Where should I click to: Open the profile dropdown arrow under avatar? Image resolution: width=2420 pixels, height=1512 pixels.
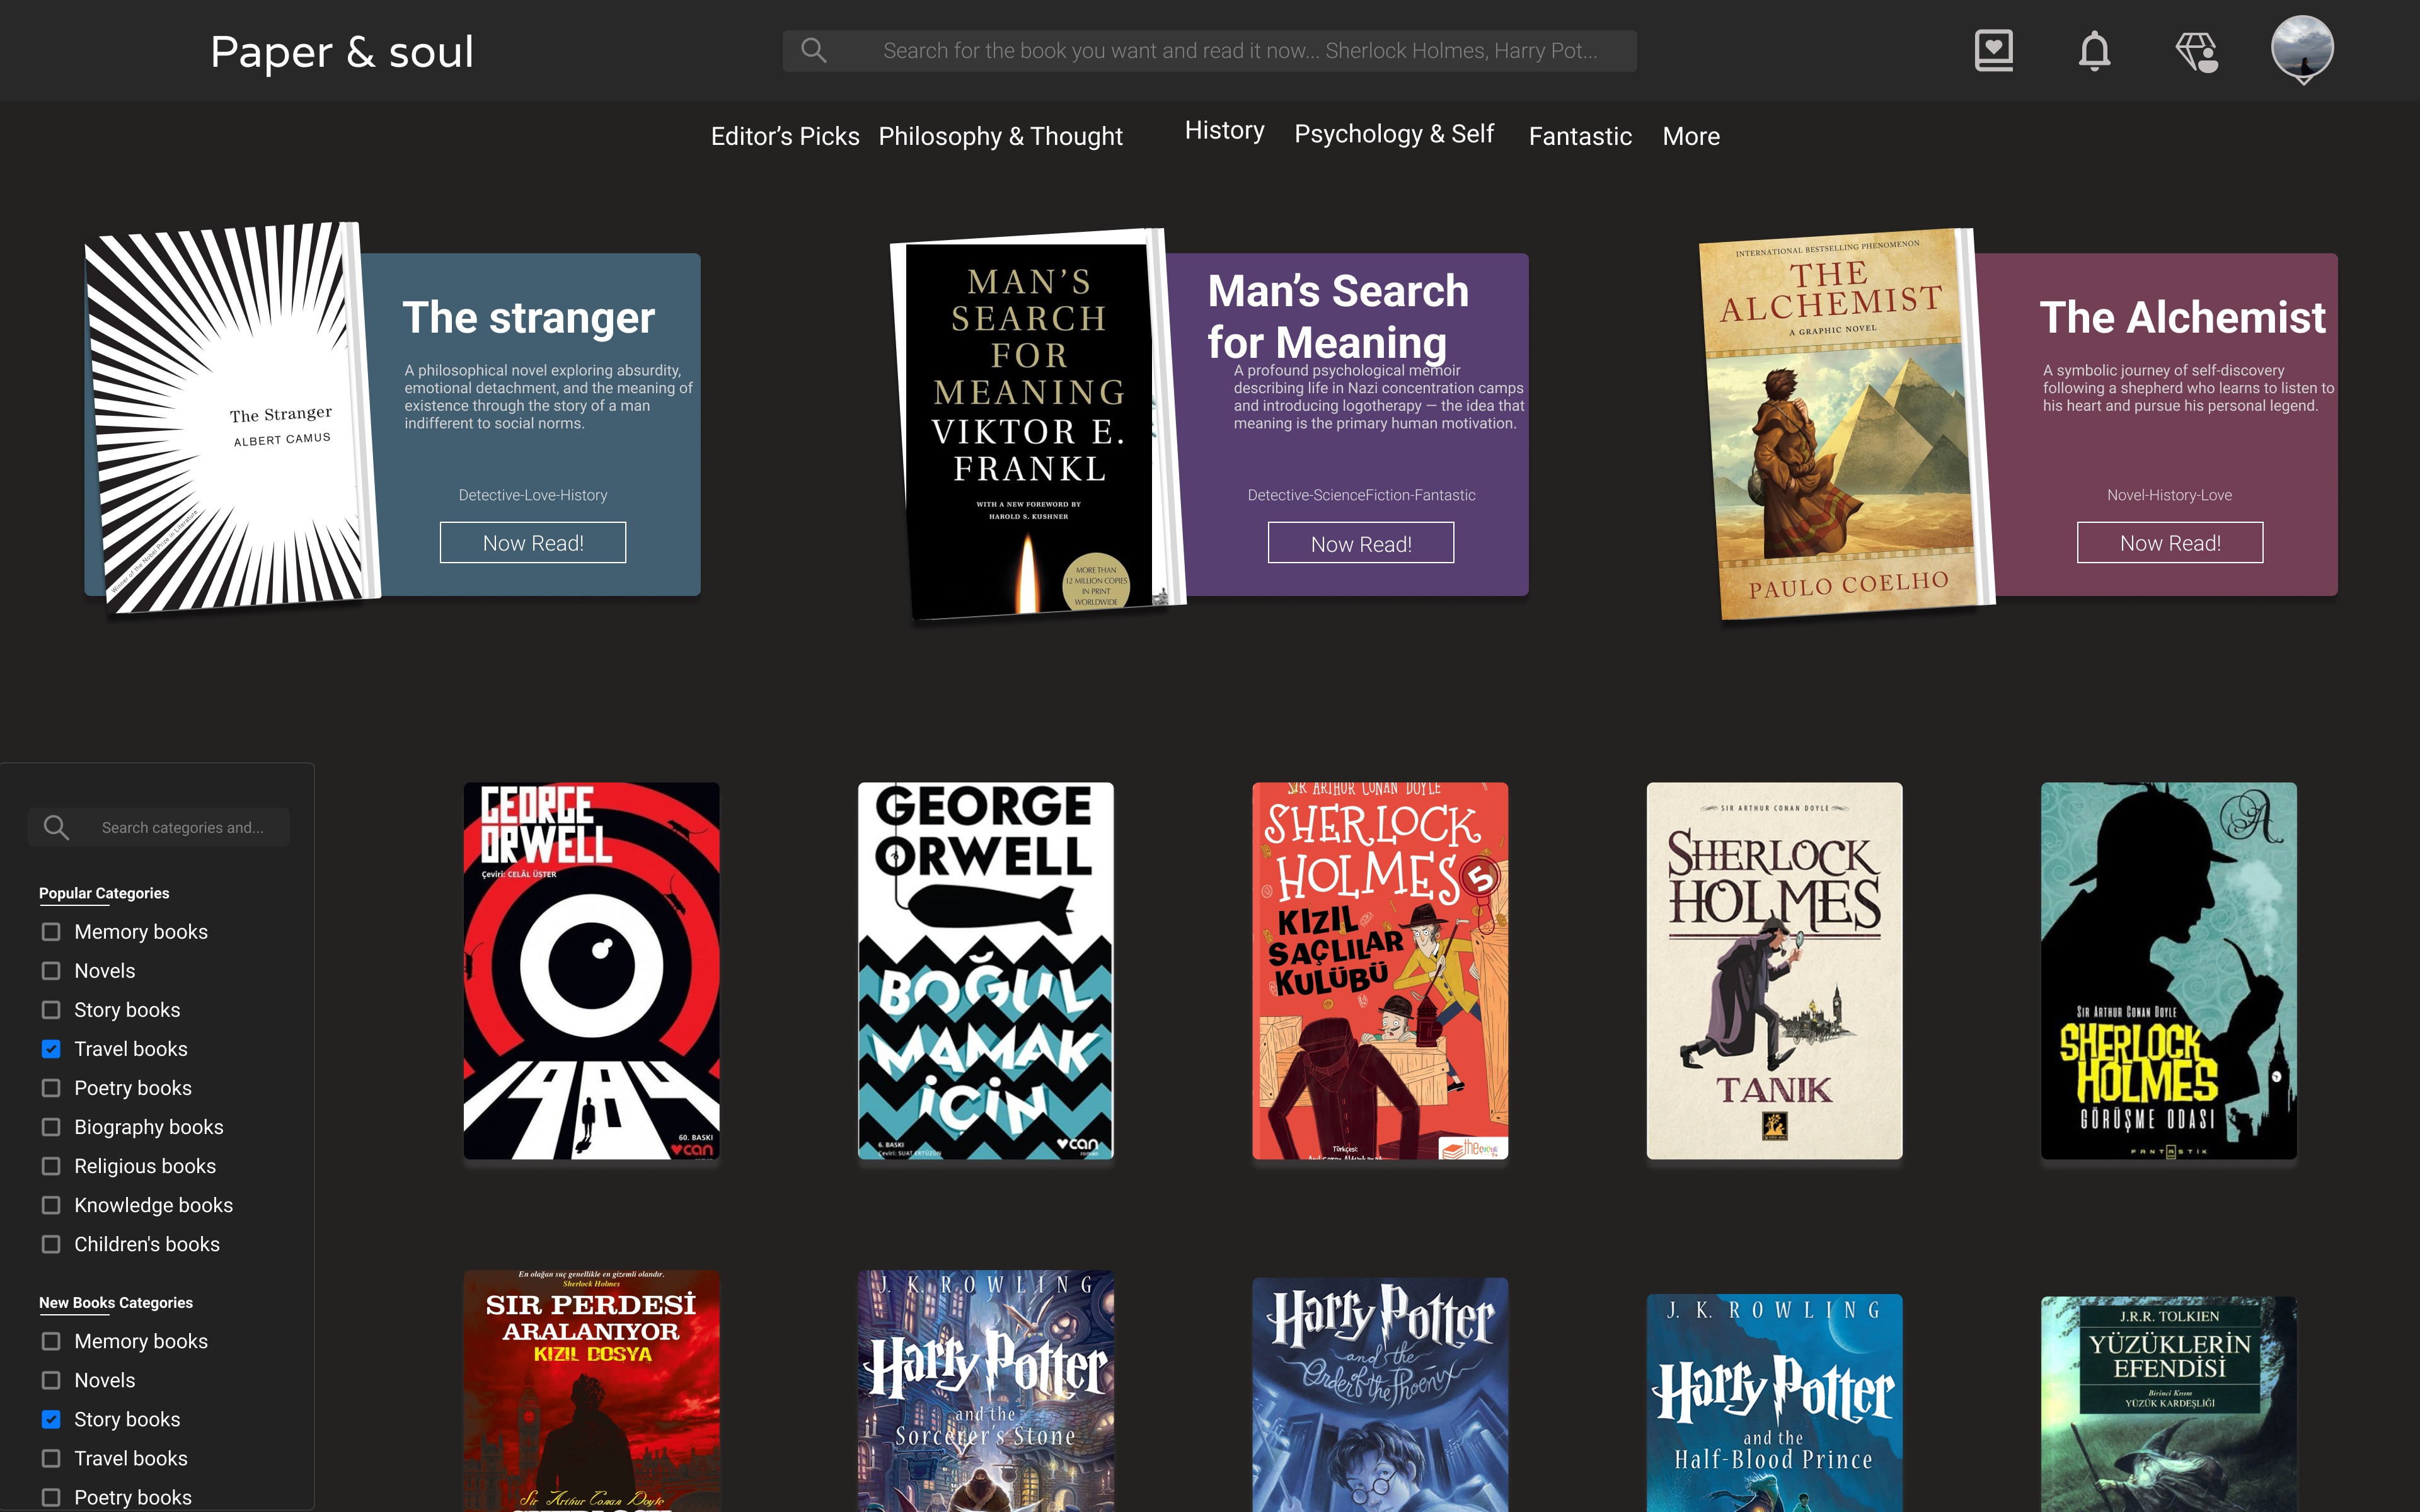[2303, 80]
